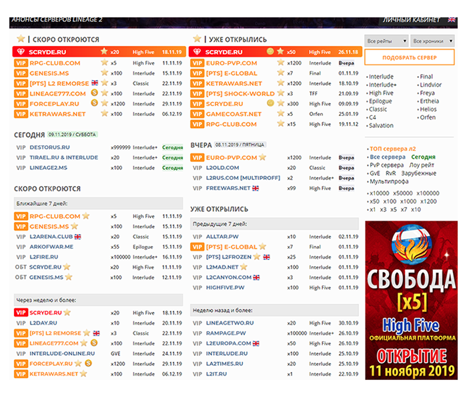Click the star beside the СКОРО ОТКРОЮТСЯ heading
The width and height of the screenshot is (467, 400).
[x=21, y=39]
